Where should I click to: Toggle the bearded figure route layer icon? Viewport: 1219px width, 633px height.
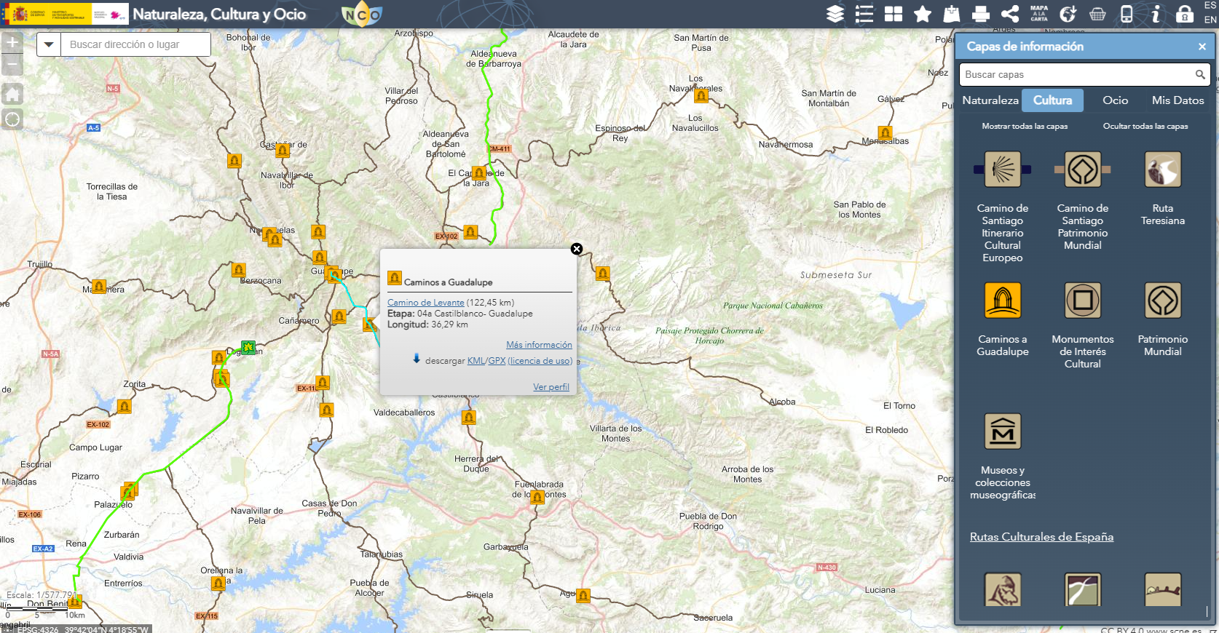(x=1003, y=590)
